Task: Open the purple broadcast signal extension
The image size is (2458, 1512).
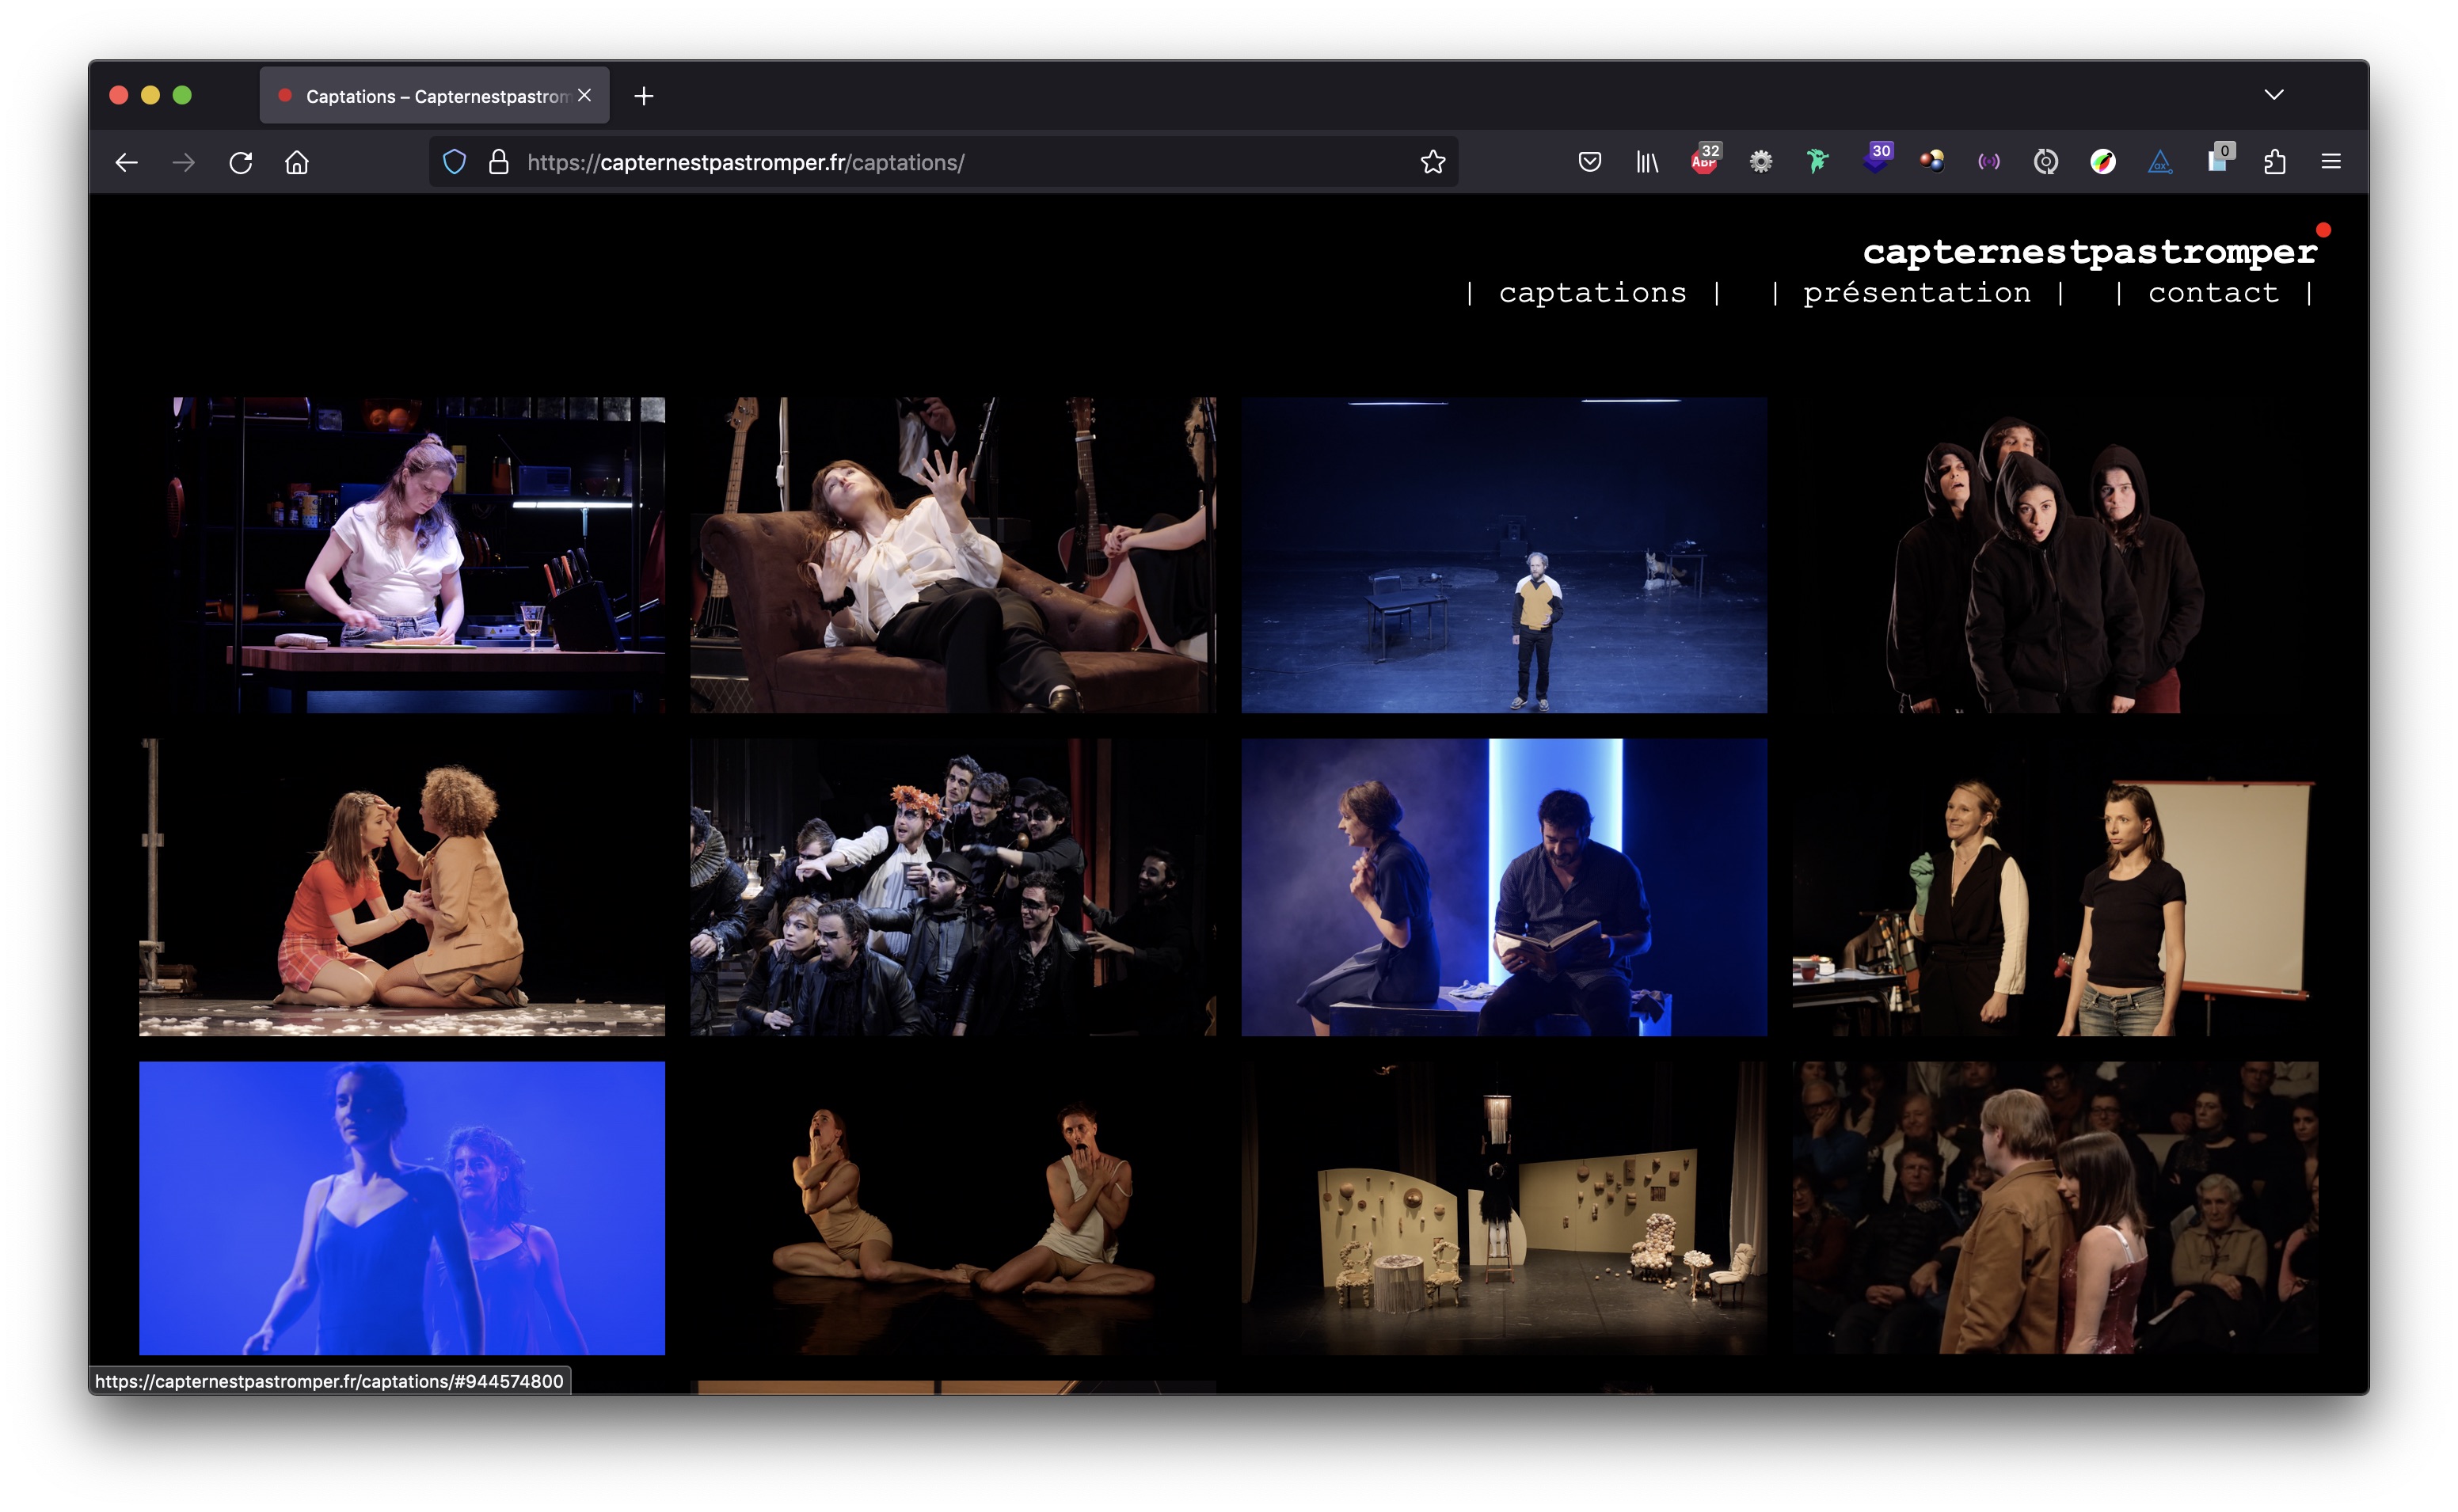Action: click(x=1989, y=162)
